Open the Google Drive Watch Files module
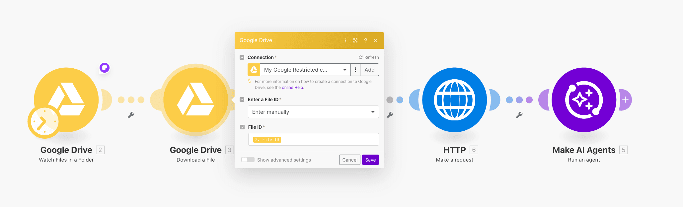Viewport: 683px width, 207px height. [x=66, y=100]
